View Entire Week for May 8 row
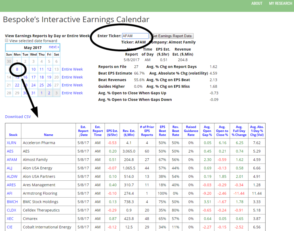The width and height of the screenshot is (294, 231). 72,69
